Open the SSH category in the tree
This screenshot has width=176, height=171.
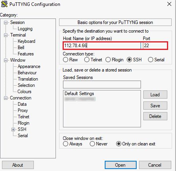pyautogui.click(x=22, y=129)
